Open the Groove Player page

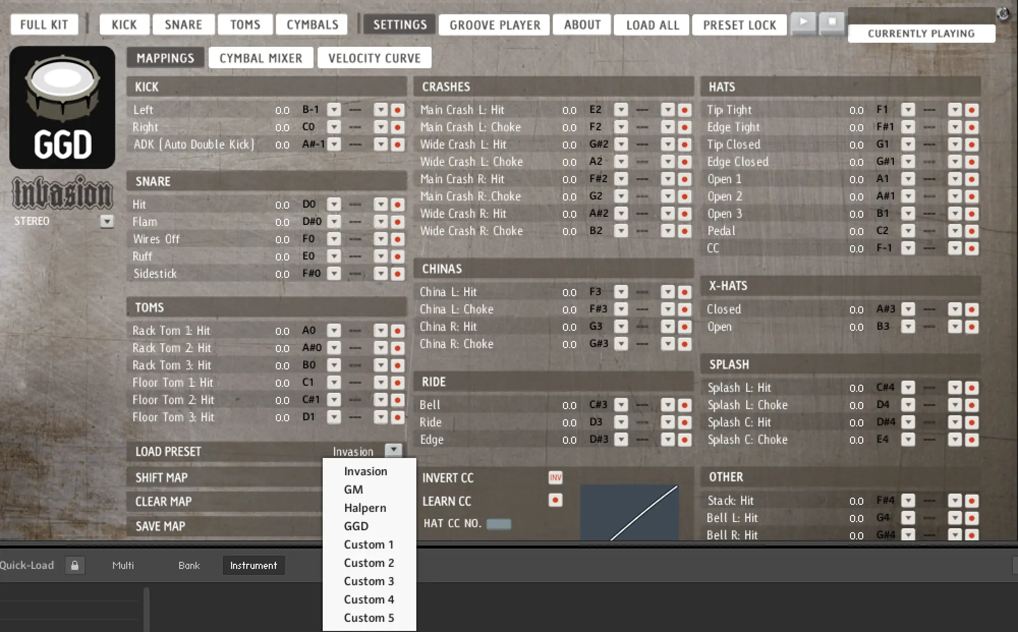(495, 24)
